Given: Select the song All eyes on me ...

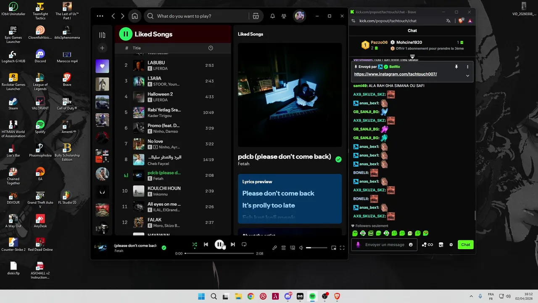Looking at the screenshot, I should [x=173, y=207].
